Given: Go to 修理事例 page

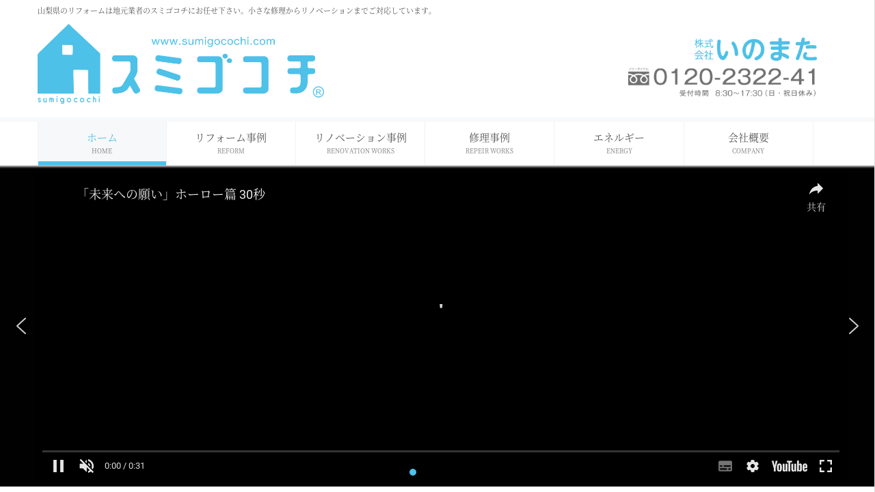Looking at the screenshot, I should pyautogui.click(x=489, y=143).
